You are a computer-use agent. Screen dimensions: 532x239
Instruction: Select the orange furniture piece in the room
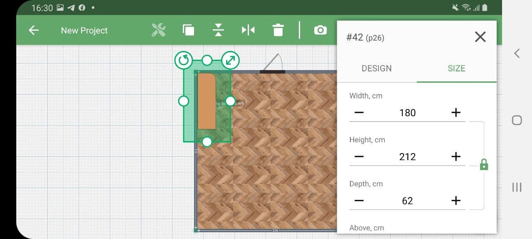[206, 101]
